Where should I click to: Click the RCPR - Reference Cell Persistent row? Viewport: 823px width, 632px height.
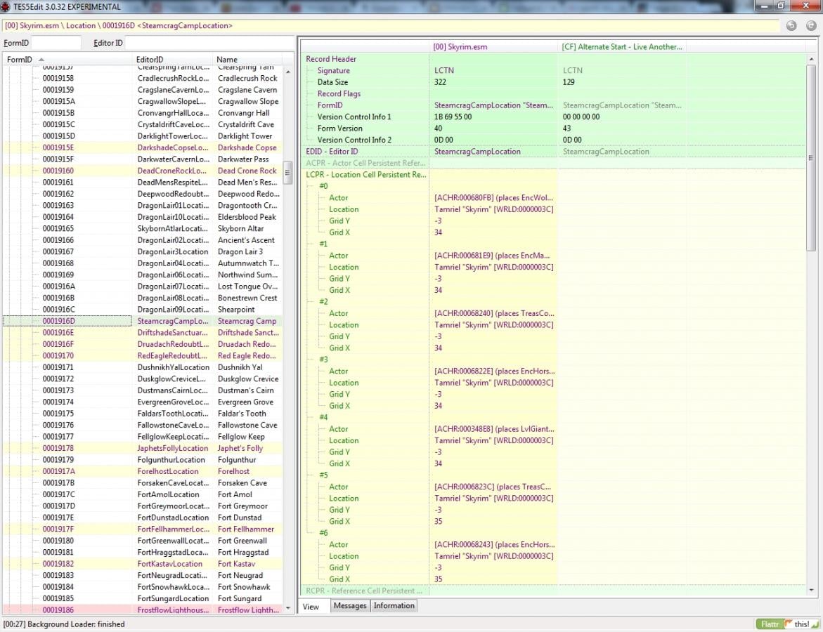click(553, 591)
